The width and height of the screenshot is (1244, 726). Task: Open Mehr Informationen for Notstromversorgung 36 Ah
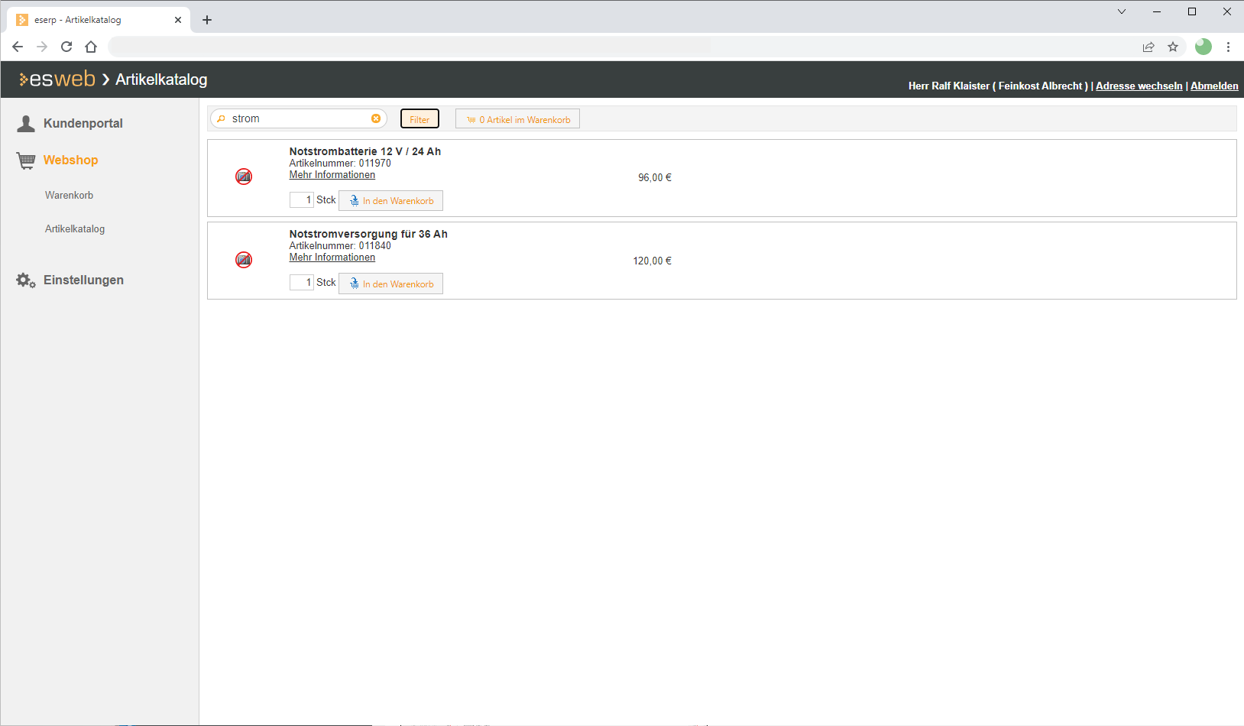tap(332, 258)
